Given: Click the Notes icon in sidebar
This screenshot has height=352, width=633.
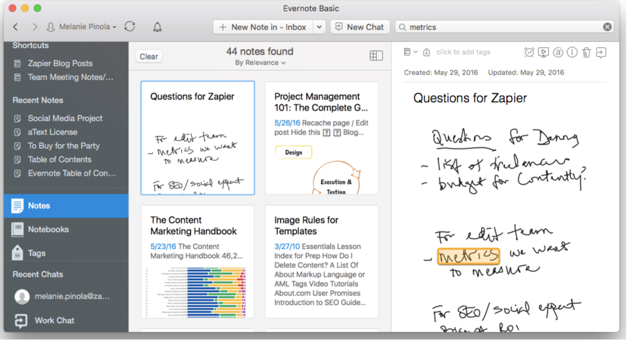Looking at the screenshot, I should (x=17, y=206).
